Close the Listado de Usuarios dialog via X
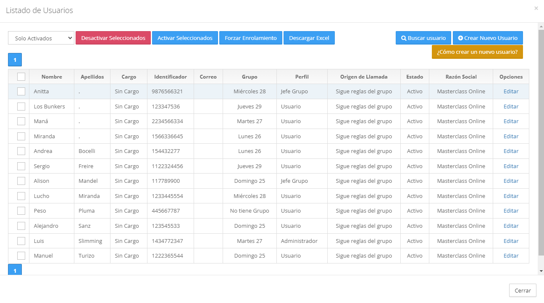Viewport: 544px width, 303px height. tap(536, 8)
